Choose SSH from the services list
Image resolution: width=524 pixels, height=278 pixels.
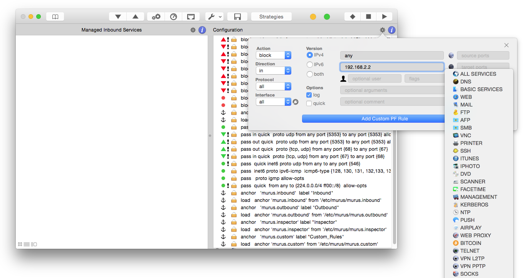pyautogui.click(x=465, y=151)
